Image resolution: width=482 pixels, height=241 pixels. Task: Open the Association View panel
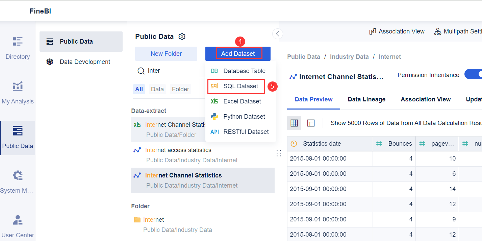click(397, 31)
